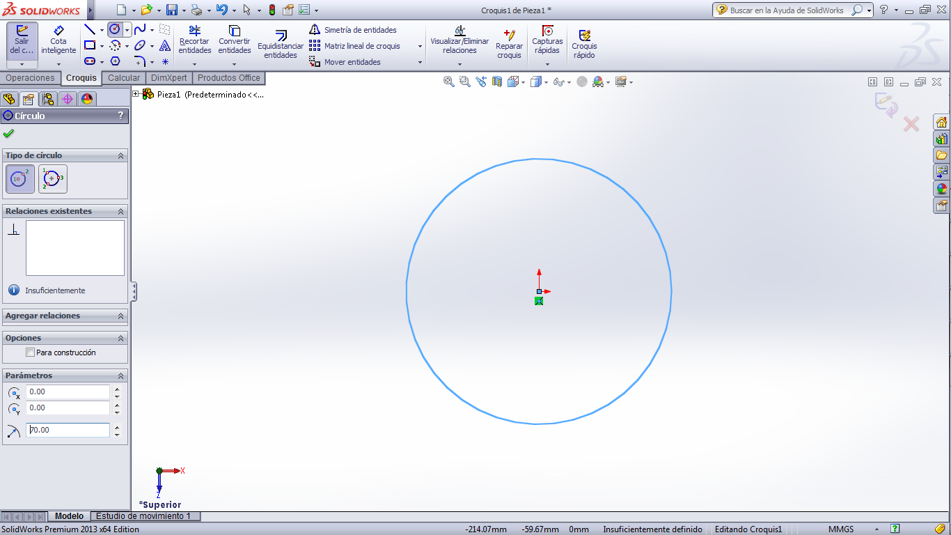Select the Sketch Fillet tool
The image size is (951, 535).
pos(140,61)
